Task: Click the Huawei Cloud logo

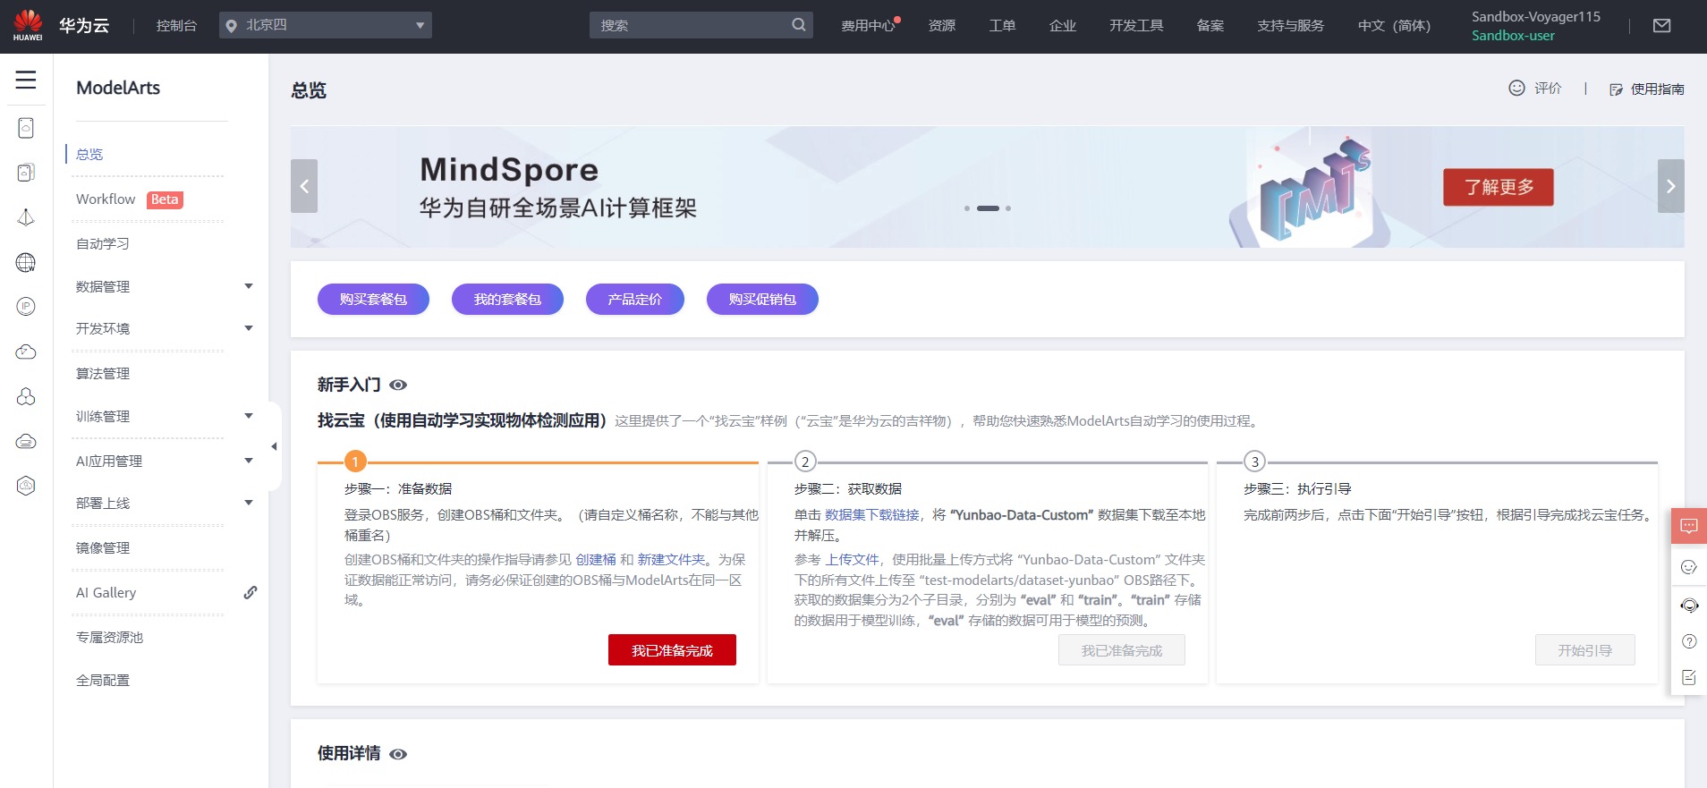Action: point(28,25)
